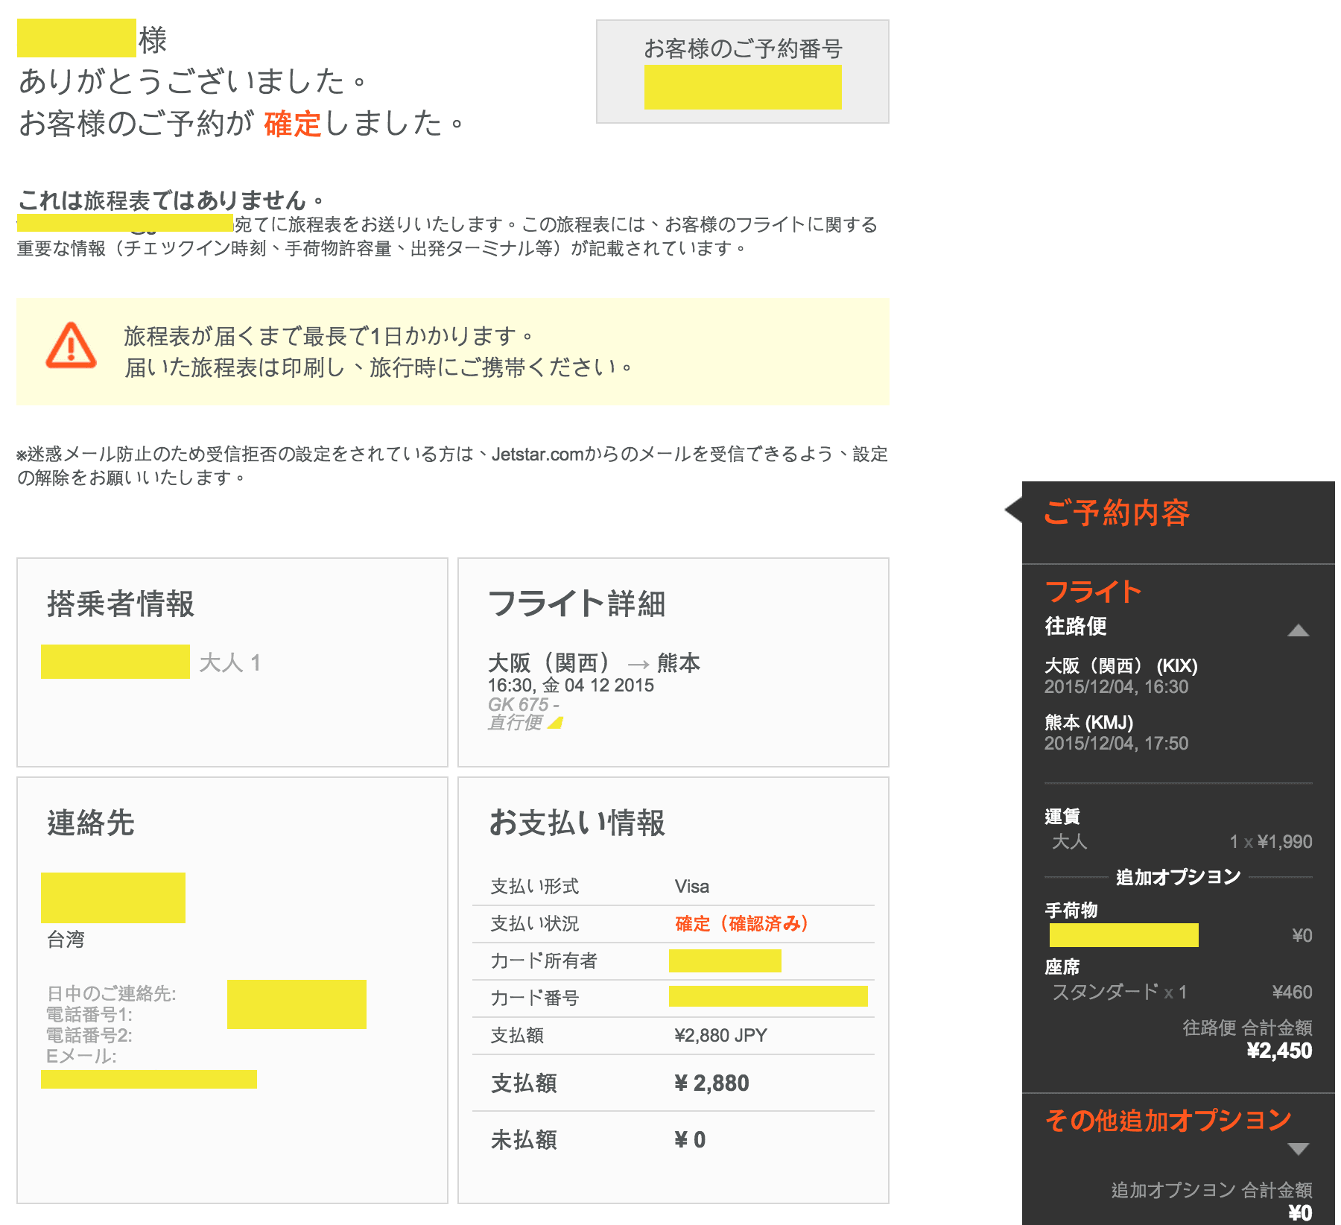This screenshot has width=1341, height=1225.
Task: Click the 台湾 country text
Action: click(66, 940)
